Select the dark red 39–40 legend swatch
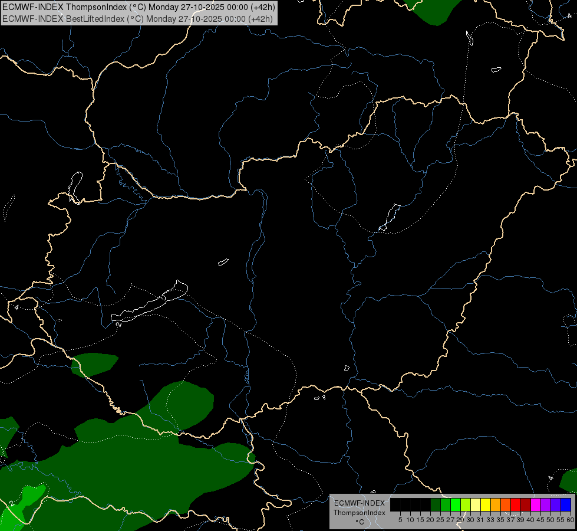The image size is (577, 531). click(x=526, y=504)
